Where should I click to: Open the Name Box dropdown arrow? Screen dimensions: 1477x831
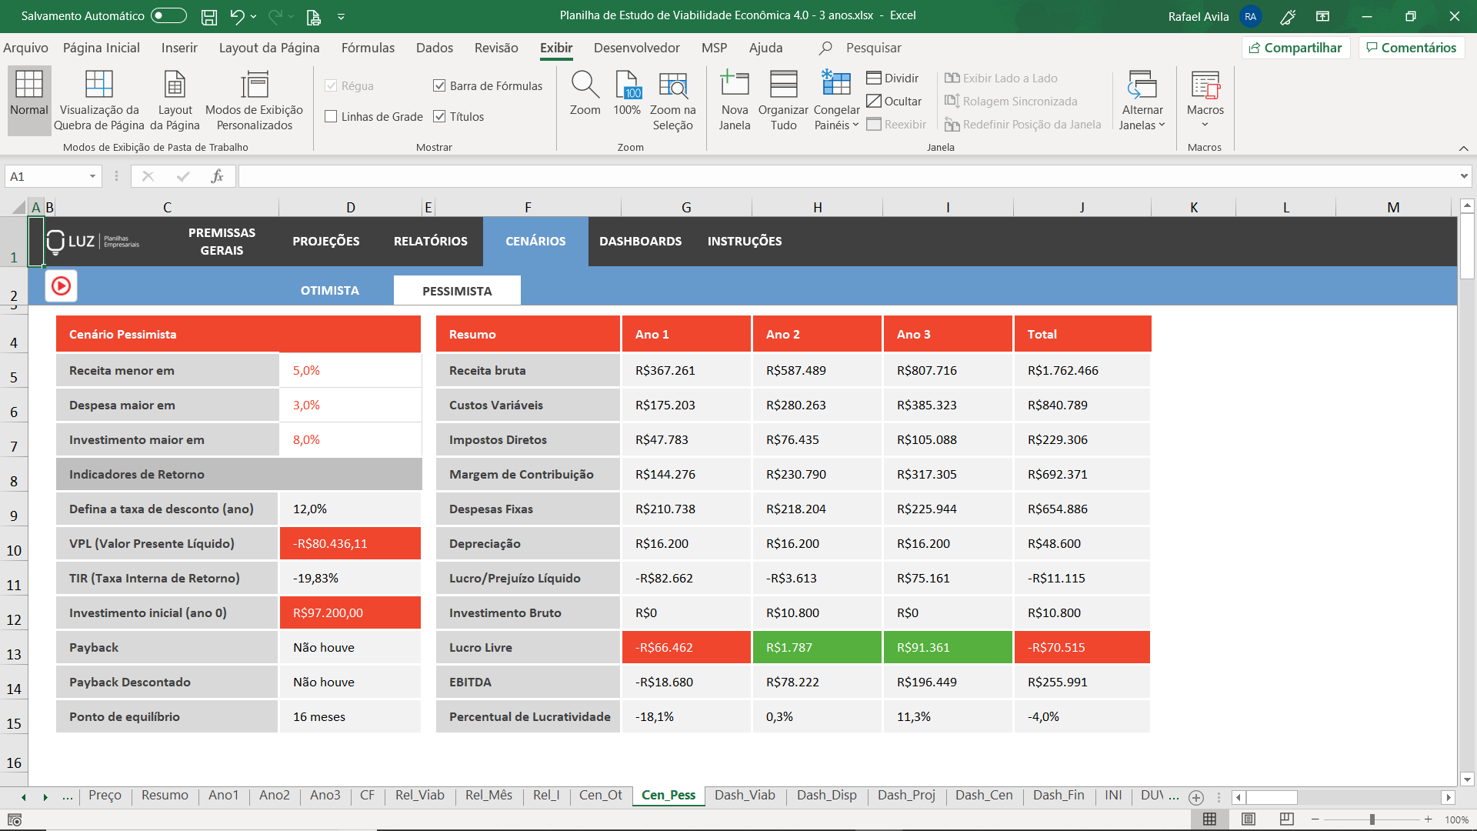92,177
